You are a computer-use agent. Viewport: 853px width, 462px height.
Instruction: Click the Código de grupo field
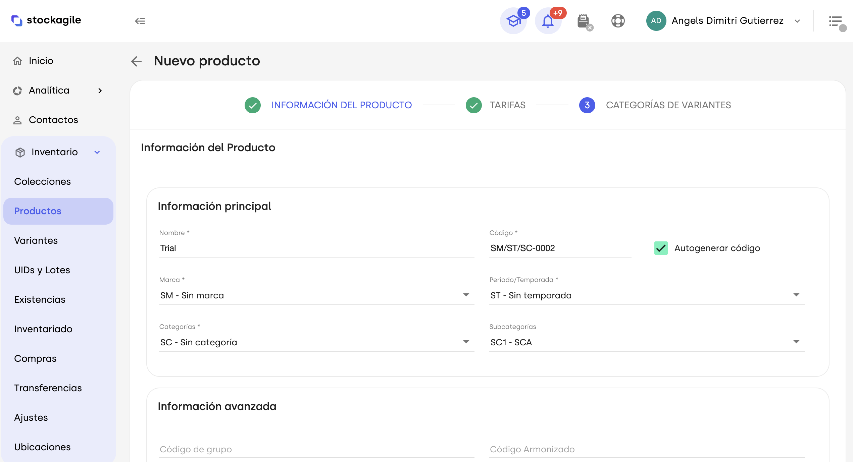[x=317, y=449]
